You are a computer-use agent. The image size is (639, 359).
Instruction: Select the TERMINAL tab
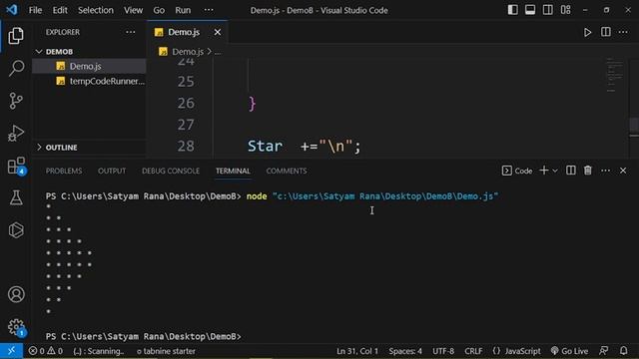[x=233, y=171]
